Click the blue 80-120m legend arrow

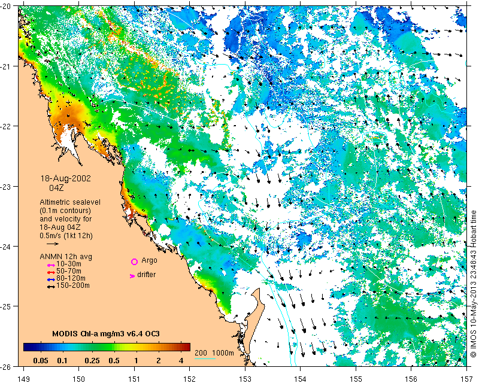(51, 279)
